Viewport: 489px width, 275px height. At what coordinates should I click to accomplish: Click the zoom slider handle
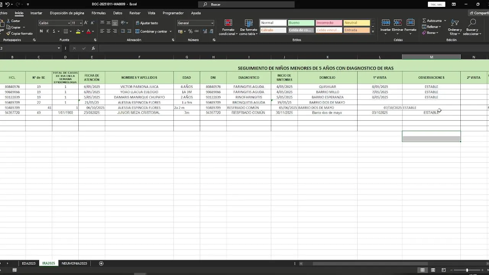(x=467, y=270)
